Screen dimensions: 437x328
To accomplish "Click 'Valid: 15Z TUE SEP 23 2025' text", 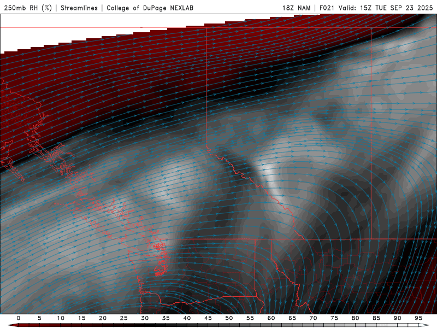I will tap(386, 8).
